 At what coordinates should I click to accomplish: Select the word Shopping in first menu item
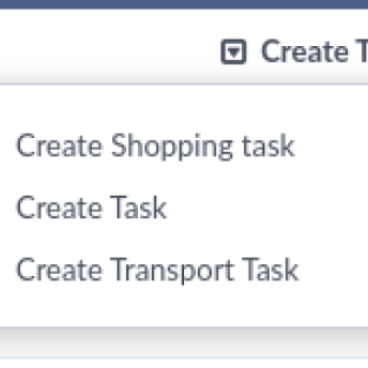(x=172, y=146)
